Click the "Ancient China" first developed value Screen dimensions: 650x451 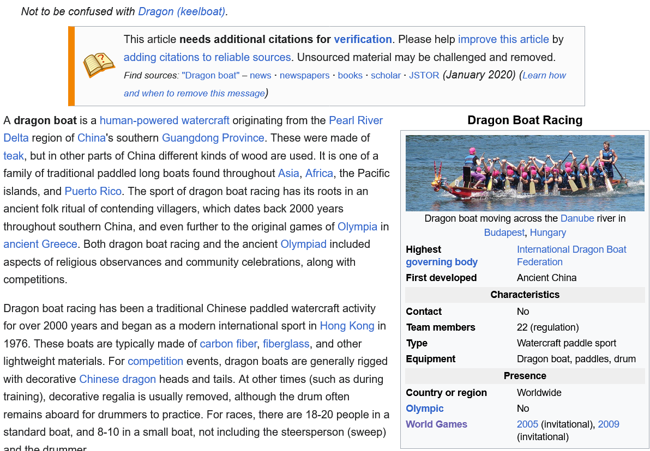coord(546,277)
